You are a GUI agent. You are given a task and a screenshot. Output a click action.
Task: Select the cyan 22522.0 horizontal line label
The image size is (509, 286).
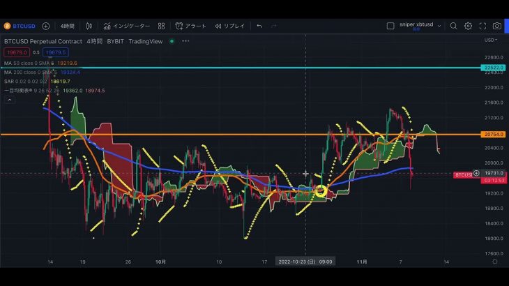[493, 68]
